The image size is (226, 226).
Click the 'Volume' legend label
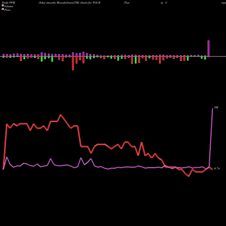[9, 6]
